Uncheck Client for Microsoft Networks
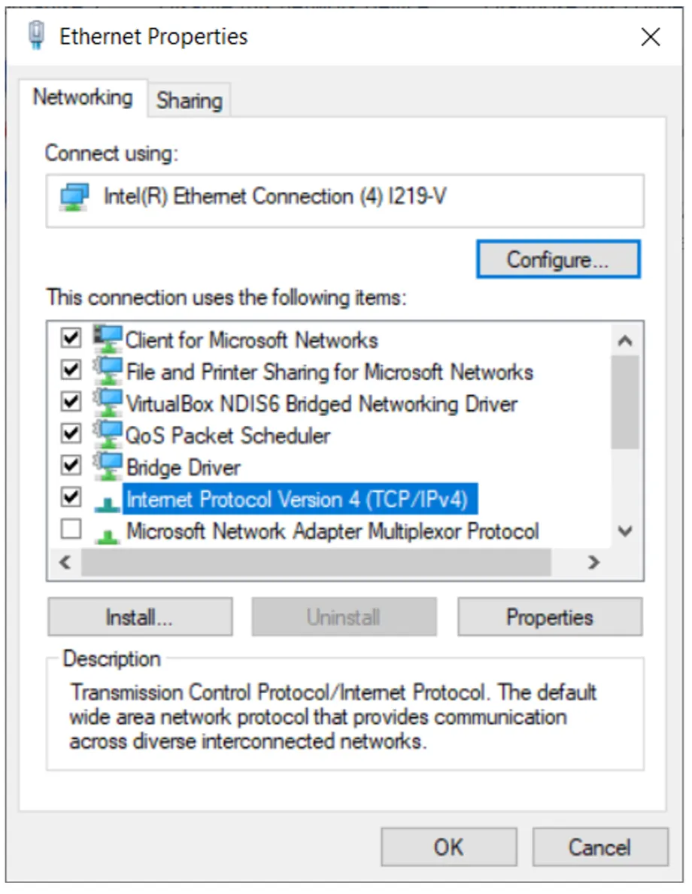Viewport: 692px width, 894px height. [71, 338]
